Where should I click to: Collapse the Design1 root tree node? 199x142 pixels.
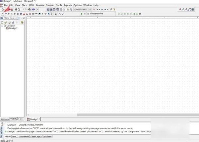[2, 26]
